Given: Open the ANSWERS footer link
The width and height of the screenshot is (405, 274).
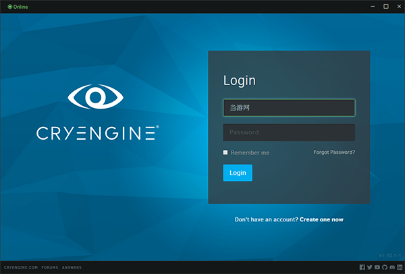Looking at the screenshot, I should (x=72, y=267).
